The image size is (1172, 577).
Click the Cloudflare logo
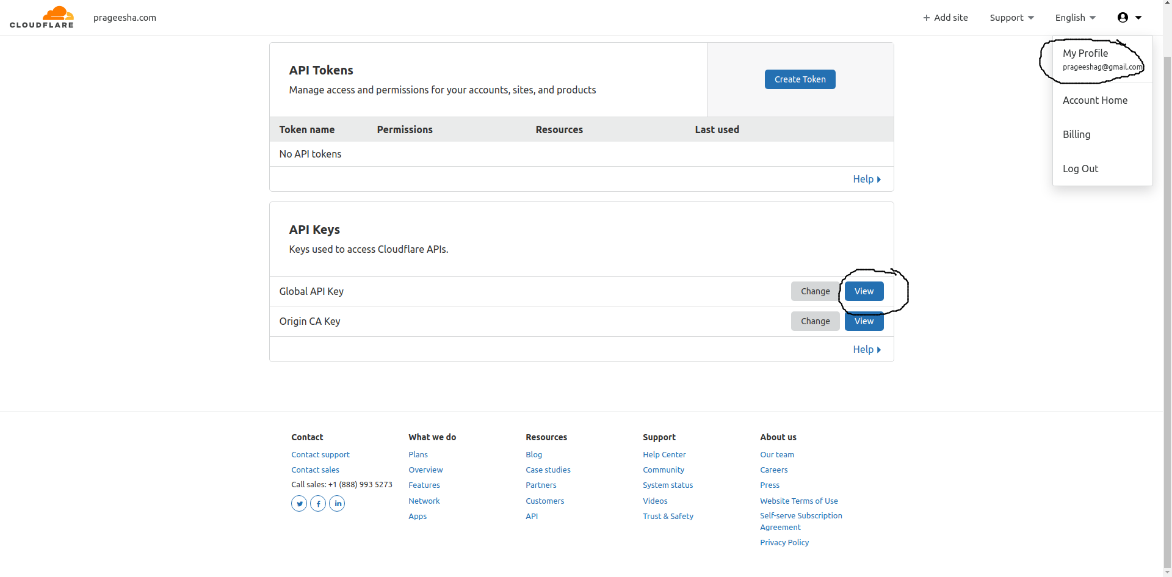click(42, 16)
